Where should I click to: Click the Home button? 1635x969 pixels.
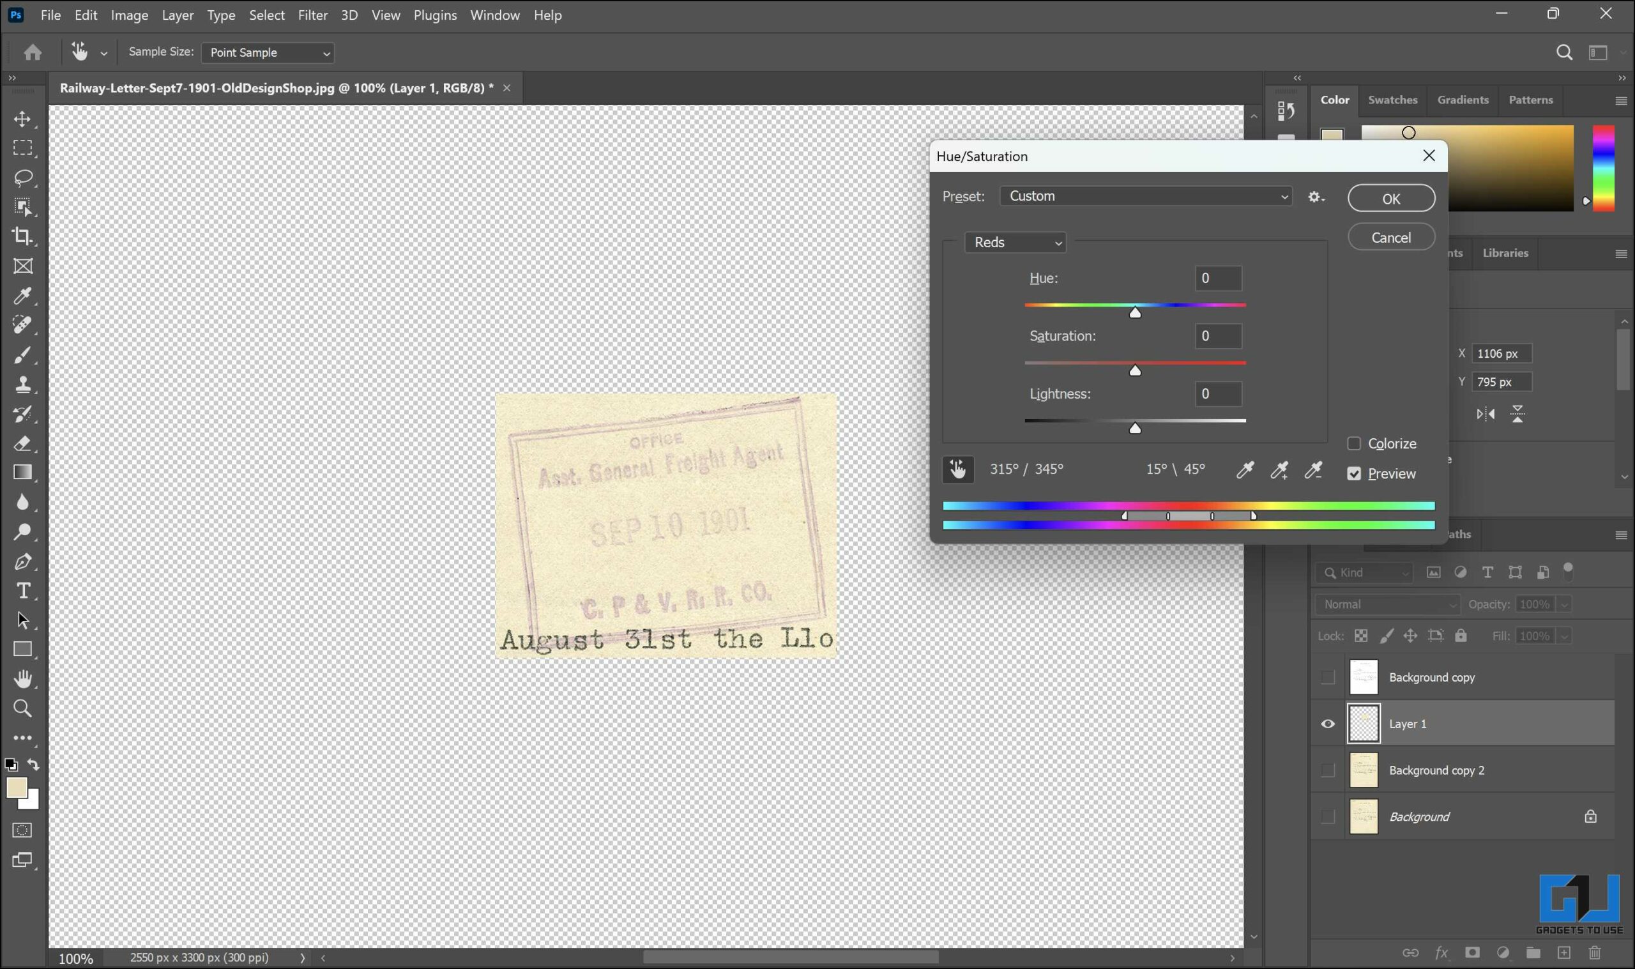tap(33, 52)
